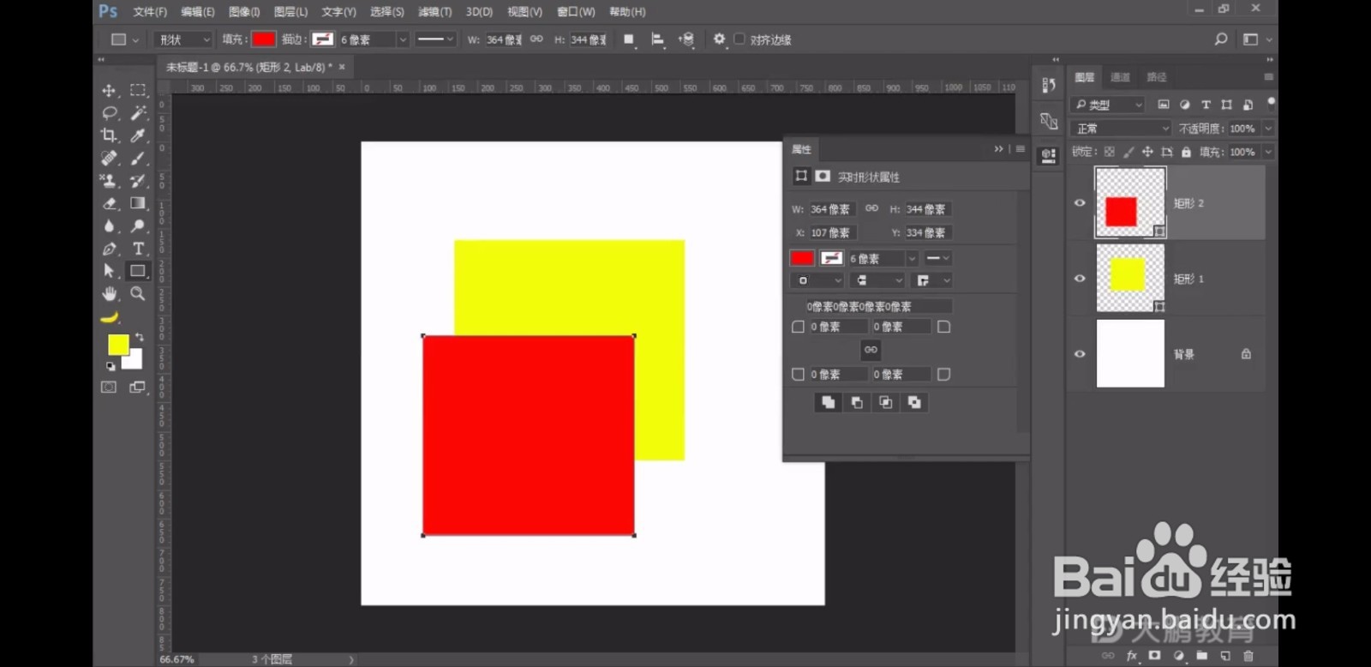
Task: Hide the 背景 layer
Action: (x=1080, y=354)
